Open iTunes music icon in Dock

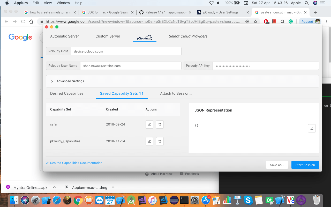click(x=153, y=200)
